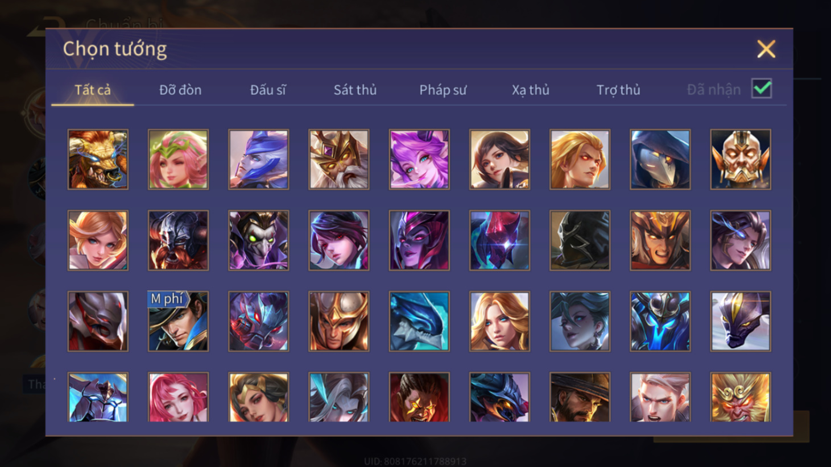Select the cowboy hat bearded hero portrait
The height and width of the screenshot is (467, 831).
coord(580,397)
